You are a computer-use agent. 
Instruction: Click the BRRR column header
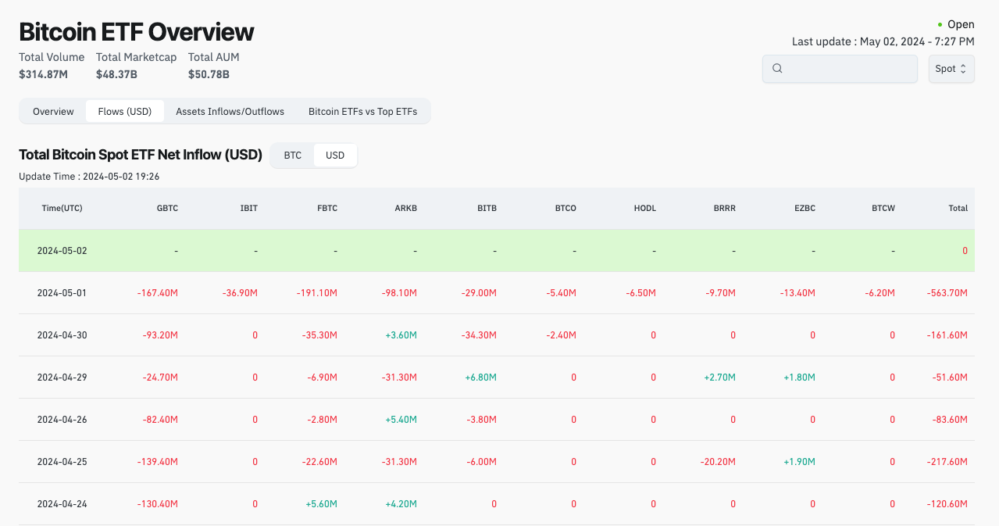pos(725,208)
